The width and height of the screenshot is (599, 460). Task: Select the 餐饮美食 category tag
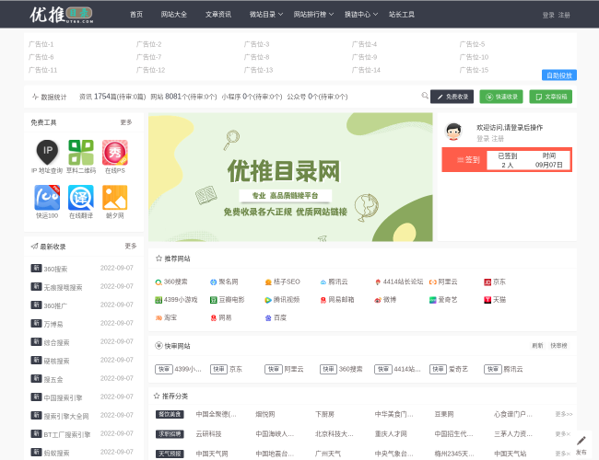click(x=170, y=414)
